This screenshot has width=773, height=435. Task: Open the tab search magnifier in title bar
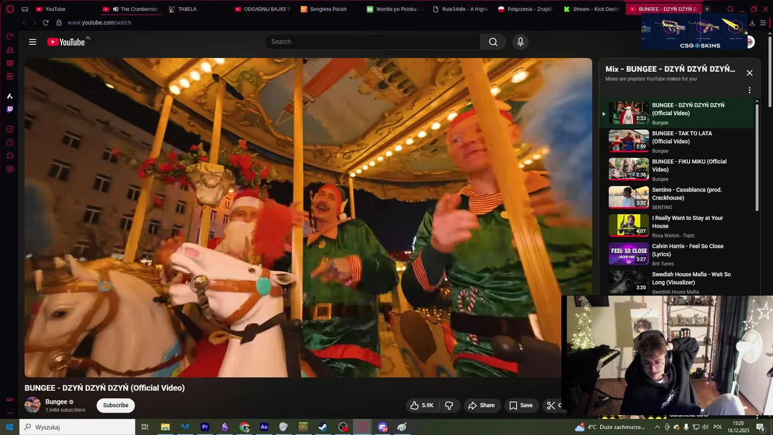[x=730, y=9]
